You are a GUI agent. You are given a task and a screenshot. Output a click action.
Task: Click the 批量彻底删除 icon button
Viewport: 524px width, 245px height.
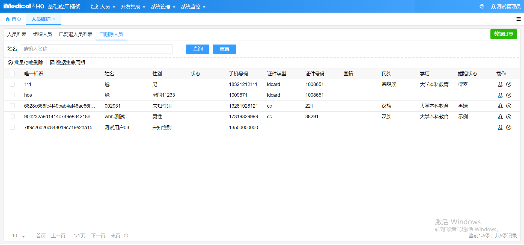pos(25,63)
